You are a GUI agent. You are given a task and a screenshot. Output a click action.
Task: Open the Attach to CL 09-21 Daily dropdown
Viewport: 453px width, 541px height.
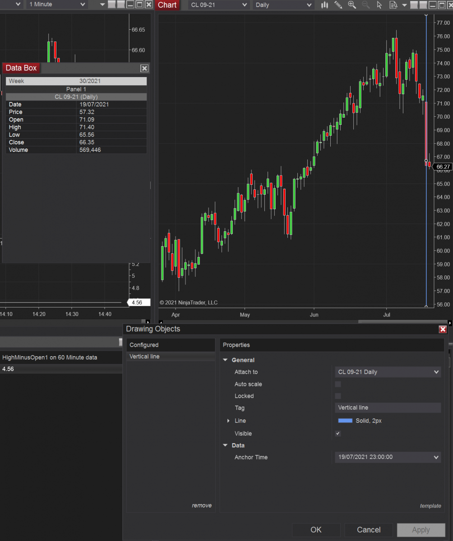point(388,372)
